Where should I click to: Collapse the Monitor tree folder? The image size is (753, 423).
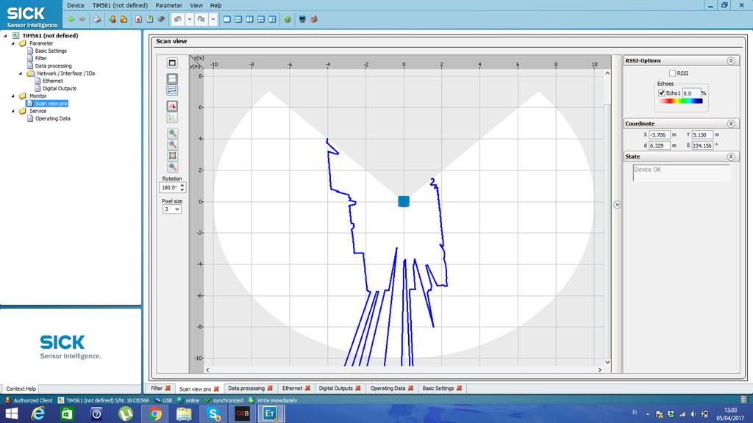[13, 96]
